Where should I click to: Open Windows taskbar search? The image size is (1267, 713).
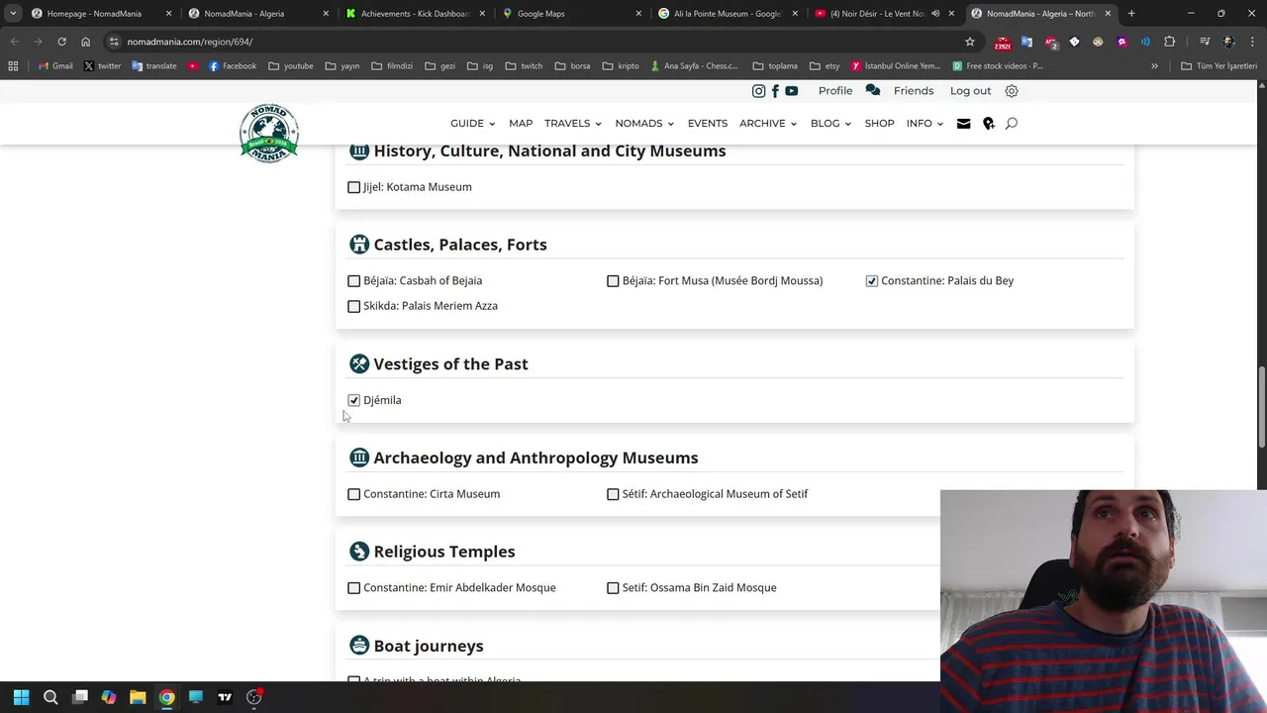[50, 697]
